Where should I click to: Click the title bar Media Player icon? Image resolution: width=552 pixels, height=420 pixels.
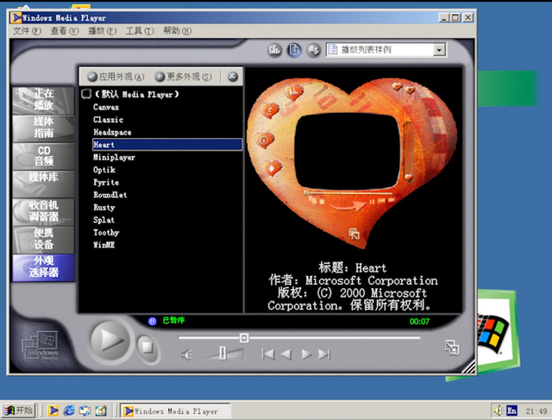[16, 17]
